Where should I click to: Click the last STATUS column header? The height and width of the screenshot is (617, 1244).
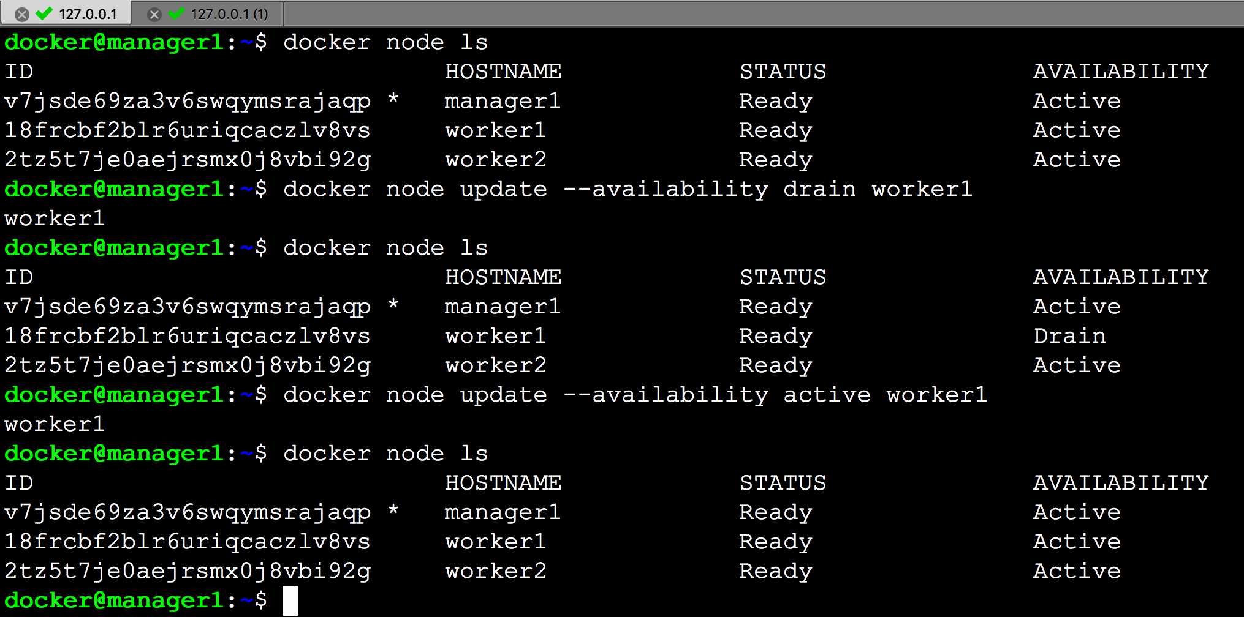783,483
